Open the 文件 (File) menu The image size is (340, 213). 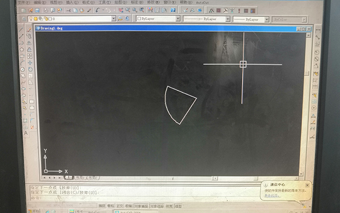(x=24, y=2)
